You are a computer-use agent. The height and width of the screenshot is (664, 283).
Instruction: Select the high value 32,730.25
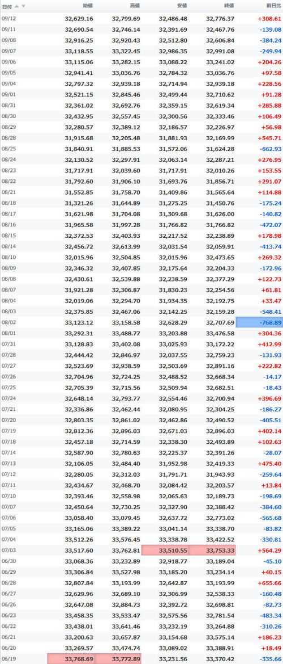[x=126, y=507]
